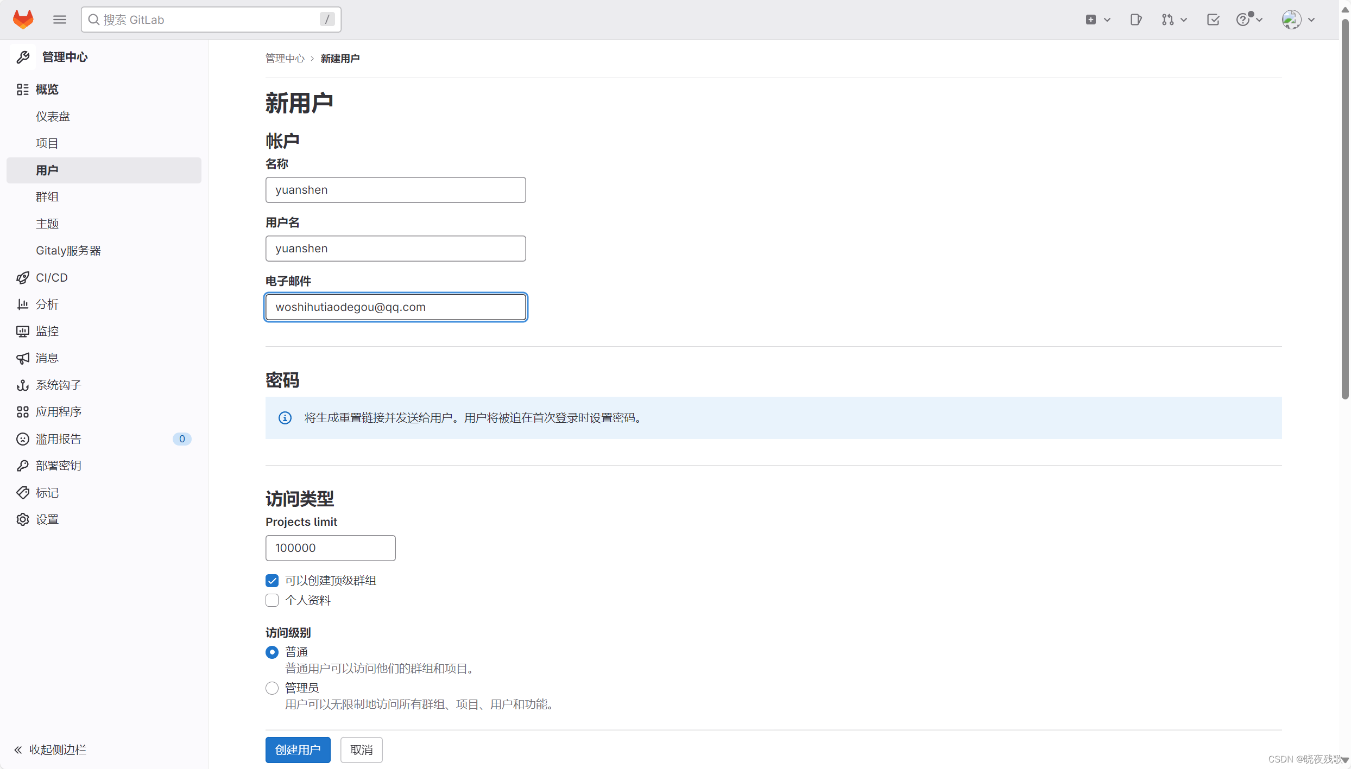Viewport: 1351px width, 769px height.
Task: Expand the help menu dropdown arrow
Action: [x=1259, y=20]
